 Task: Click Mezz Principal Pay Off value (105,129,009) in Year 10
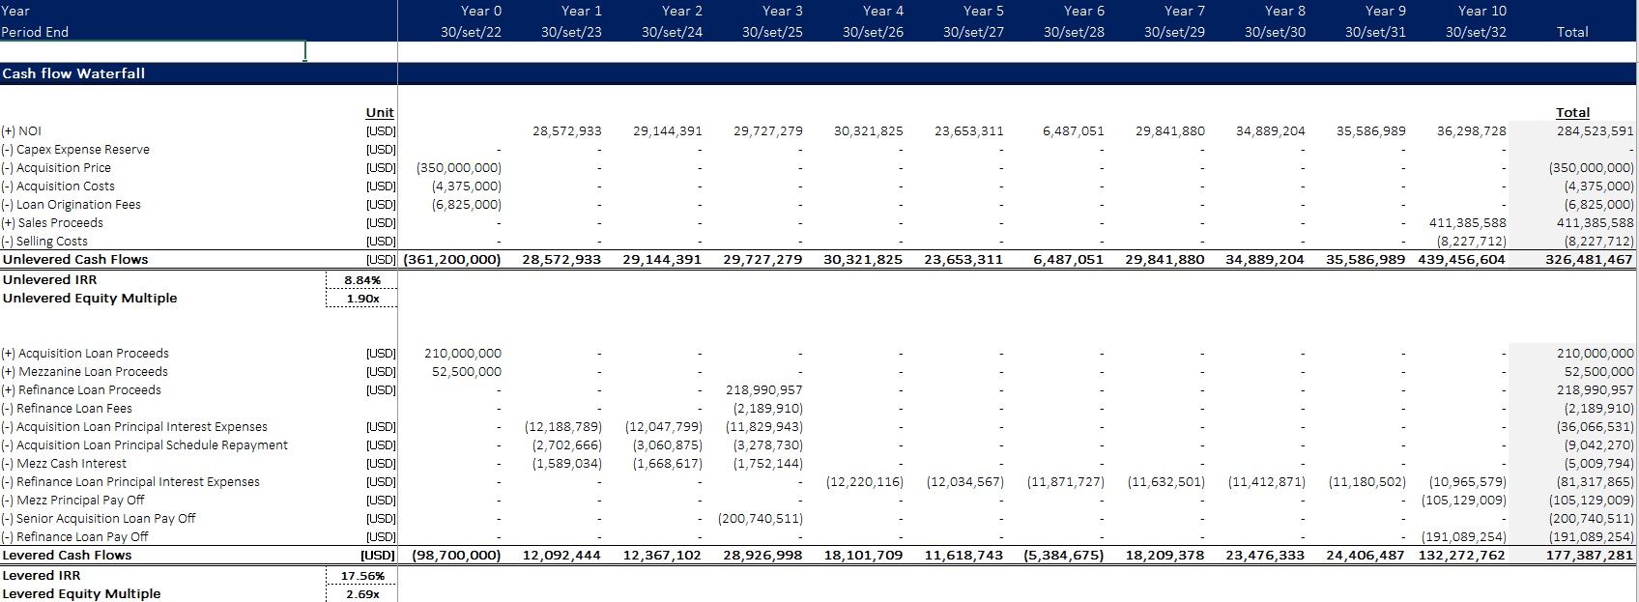(x=1464, y=501)
